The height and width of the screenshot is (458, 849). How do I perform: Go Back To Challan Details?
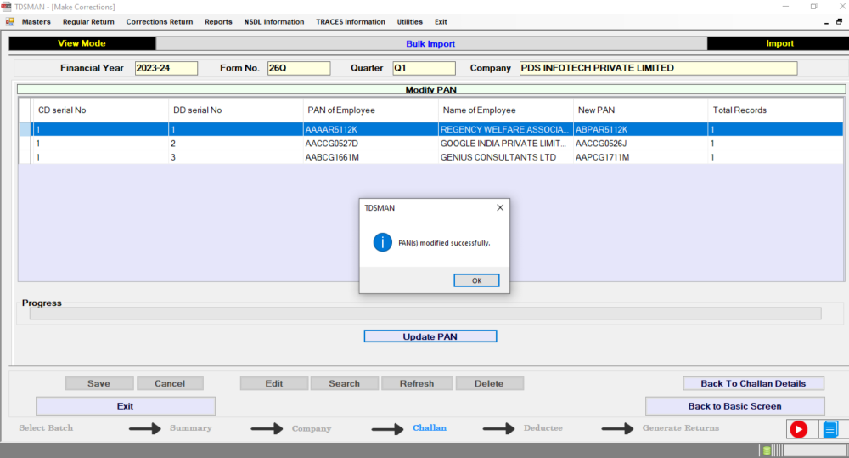point(753,383)
